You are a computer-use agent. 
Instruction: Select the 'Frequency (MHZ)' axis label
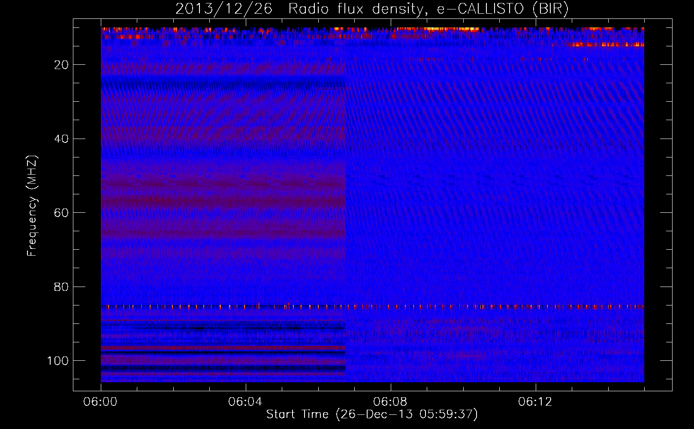click(32, 205)
